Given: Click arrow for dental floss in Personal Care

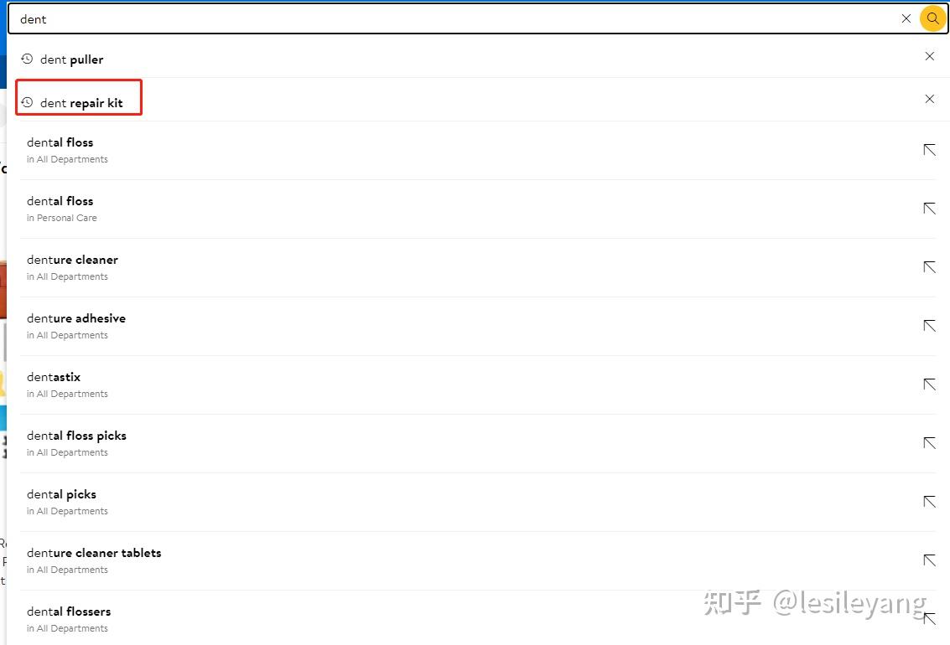Looking at the screenshot, I should (x=929, y=209).
